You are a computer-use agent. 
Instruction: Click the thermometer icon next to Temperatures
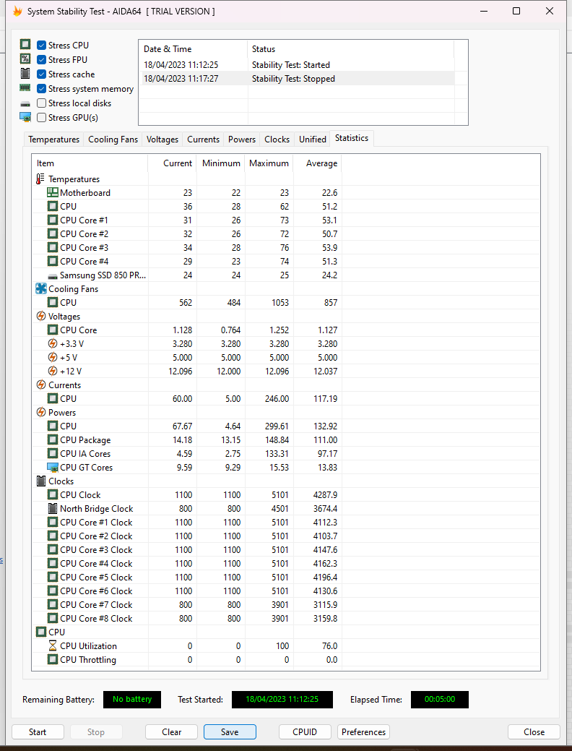tap(40, 179)
